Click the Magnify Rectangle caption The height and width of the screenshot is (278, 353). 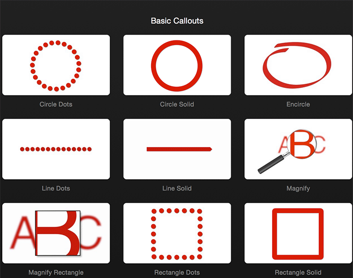(56, 273)
